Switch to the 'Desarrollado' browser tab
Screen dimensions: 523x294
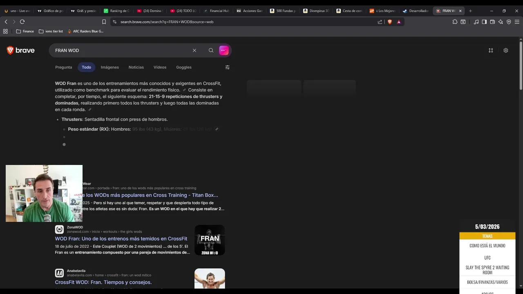[x=416, y=11]
